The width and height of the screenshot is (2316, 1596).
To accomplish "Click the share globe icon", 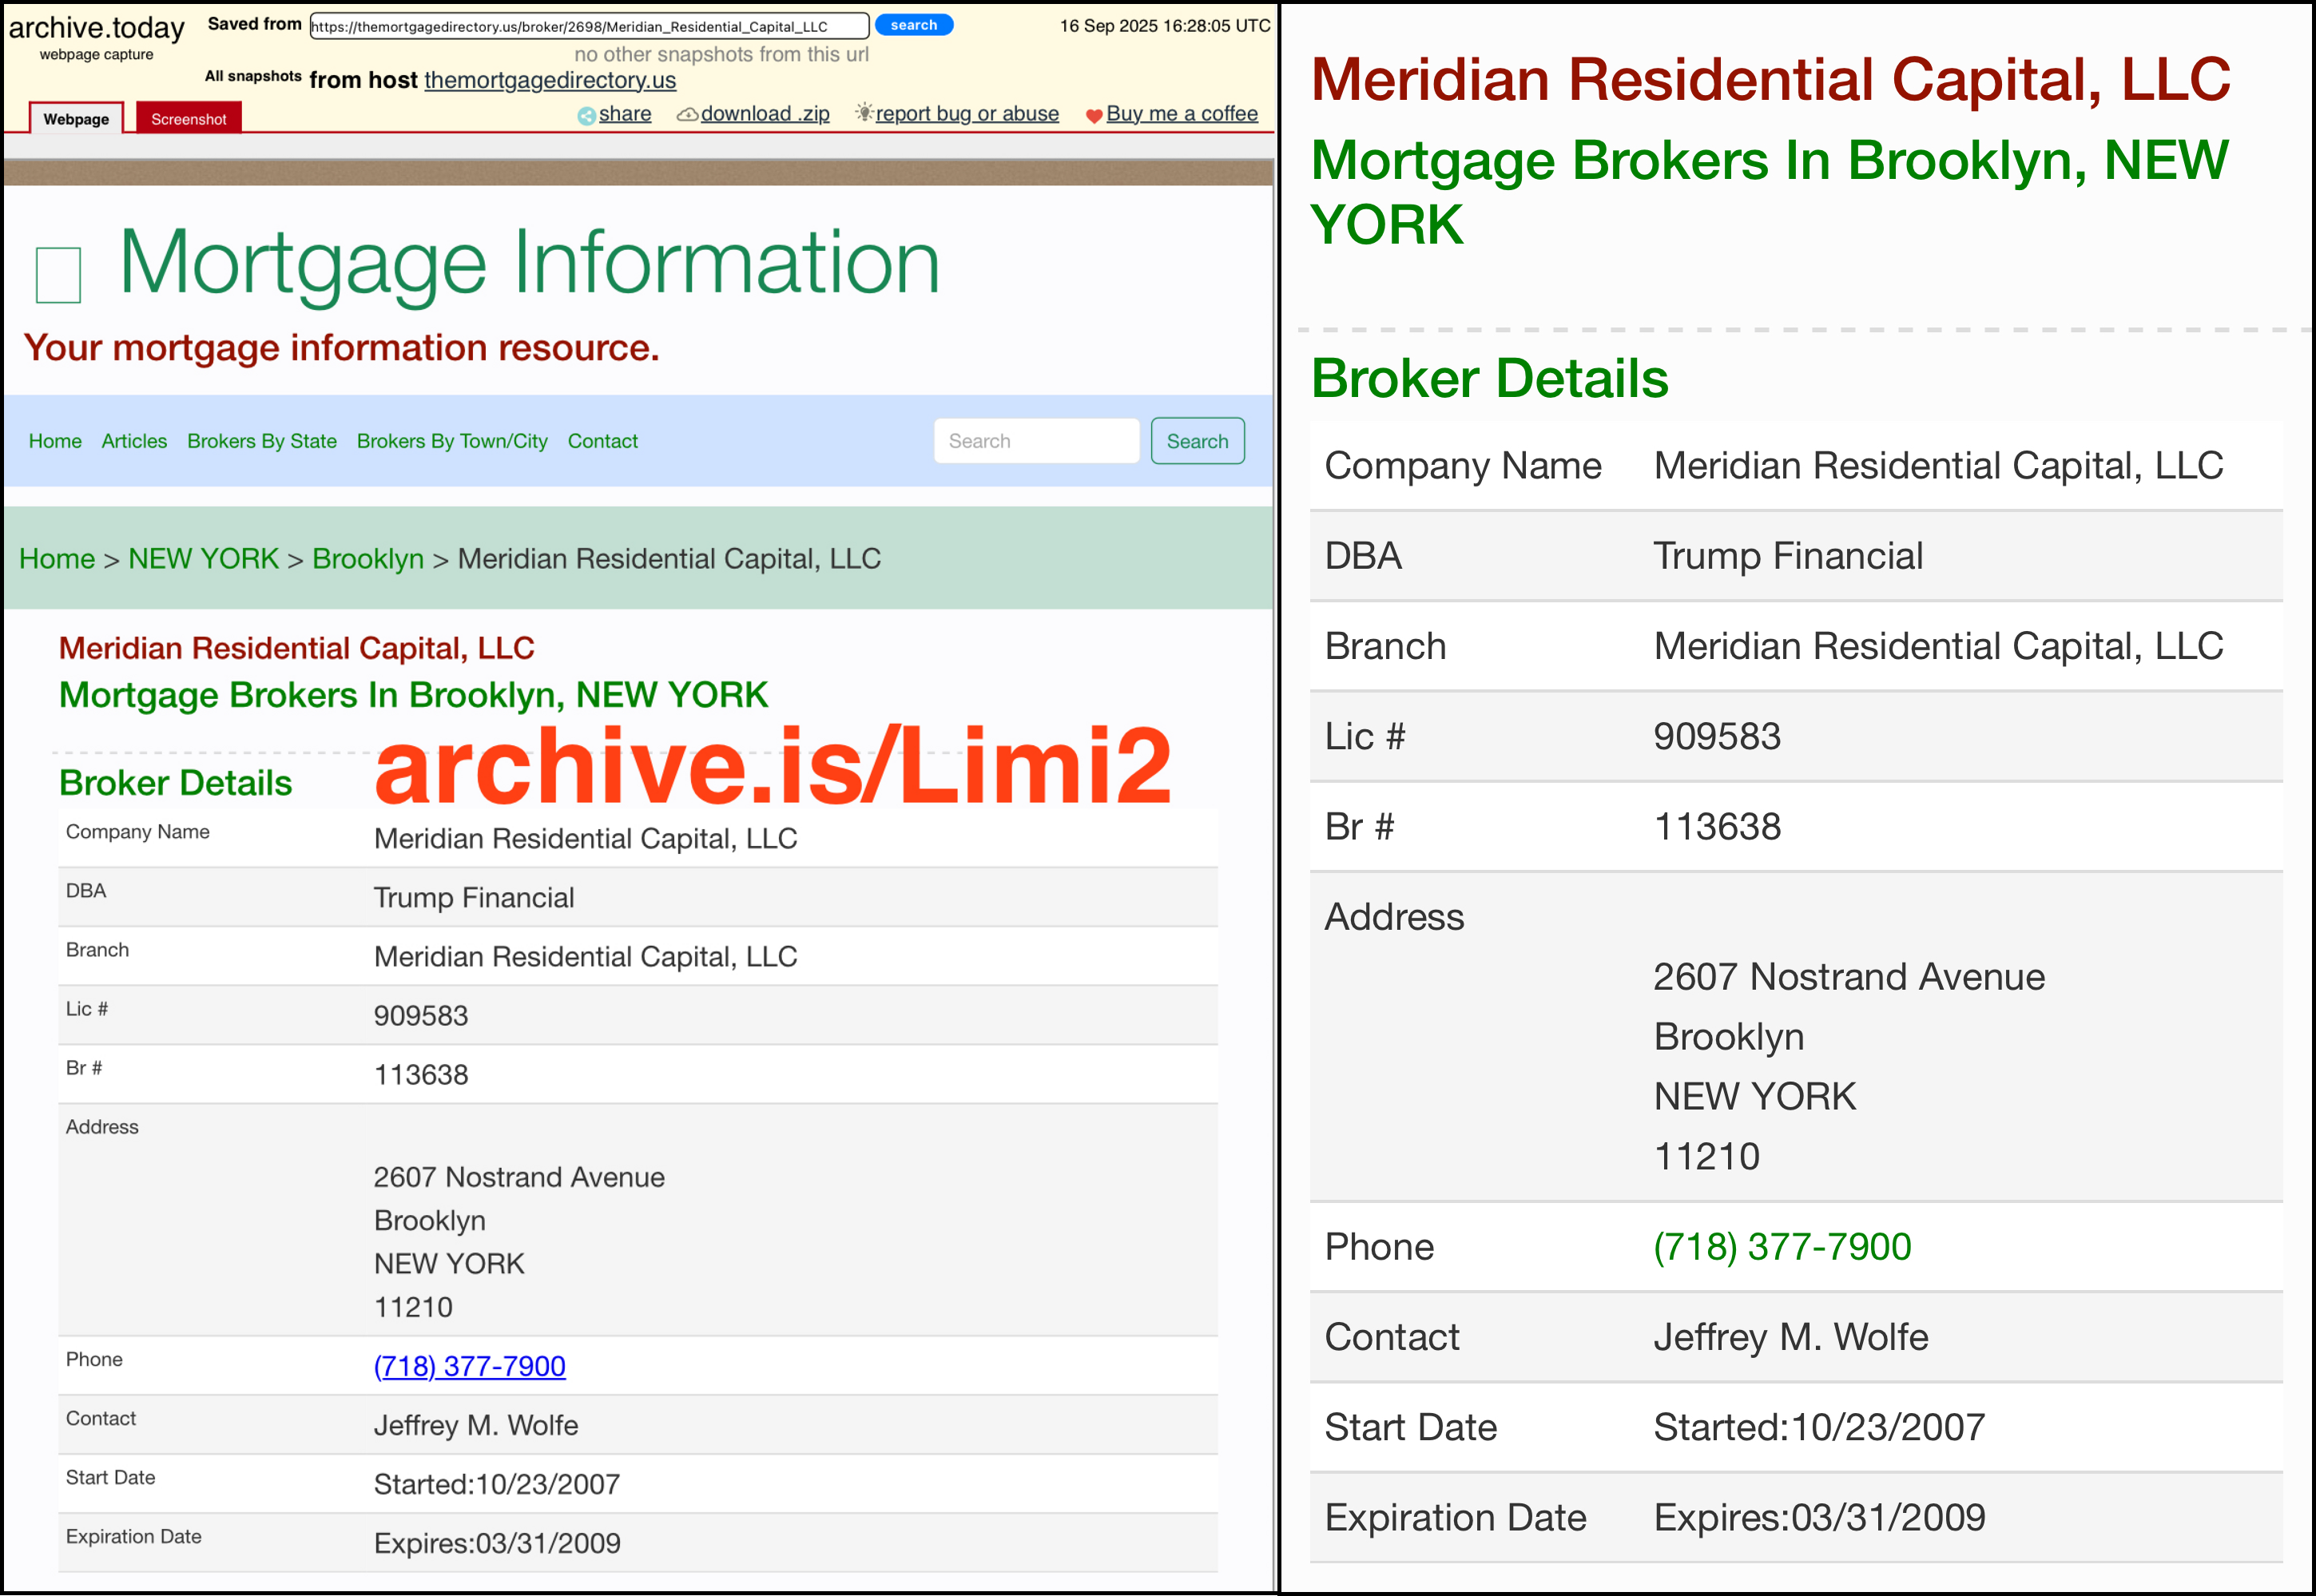I will (x=587, y=116).
